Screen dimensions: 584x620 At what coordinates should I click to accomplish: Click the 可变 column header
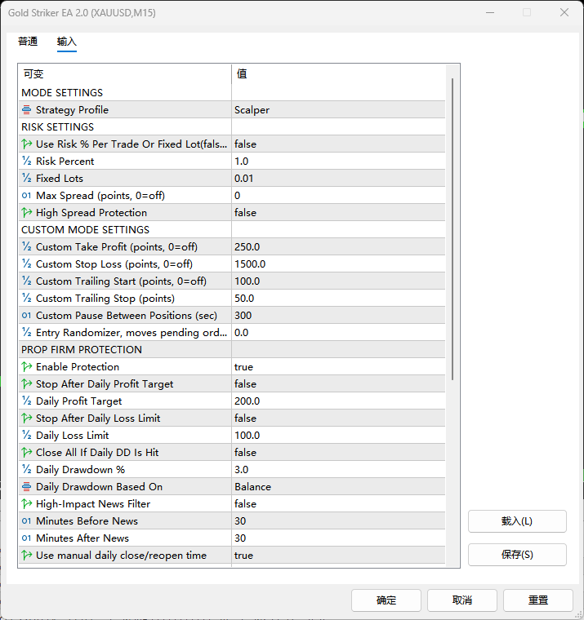pyautogui.click(x=125, y=74)
